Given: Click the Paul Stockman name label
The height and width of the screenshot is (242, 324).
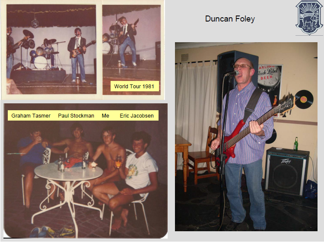Looking at the screenshot, I should [x=76, y=116].
